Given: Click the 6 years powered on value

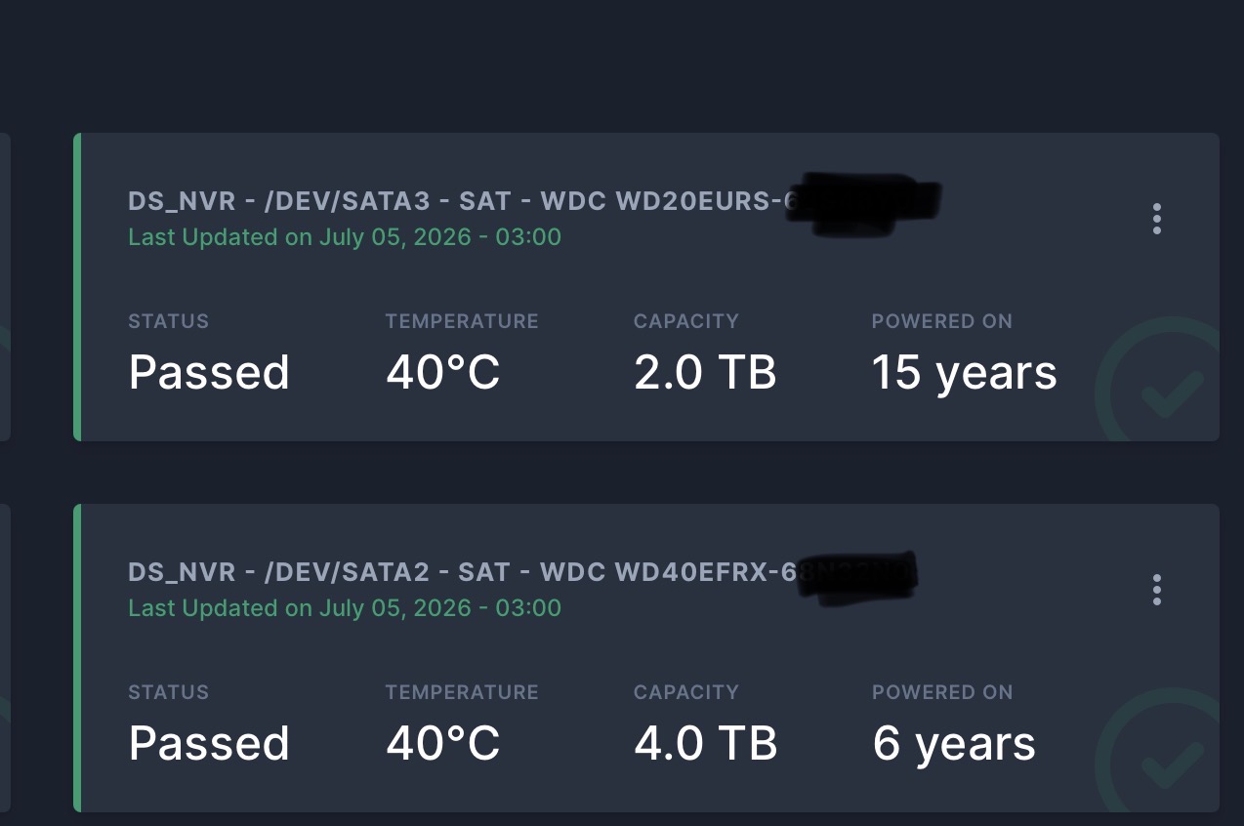Looking at the screenshot, I should pyautogui.click(x=954, y=744).
